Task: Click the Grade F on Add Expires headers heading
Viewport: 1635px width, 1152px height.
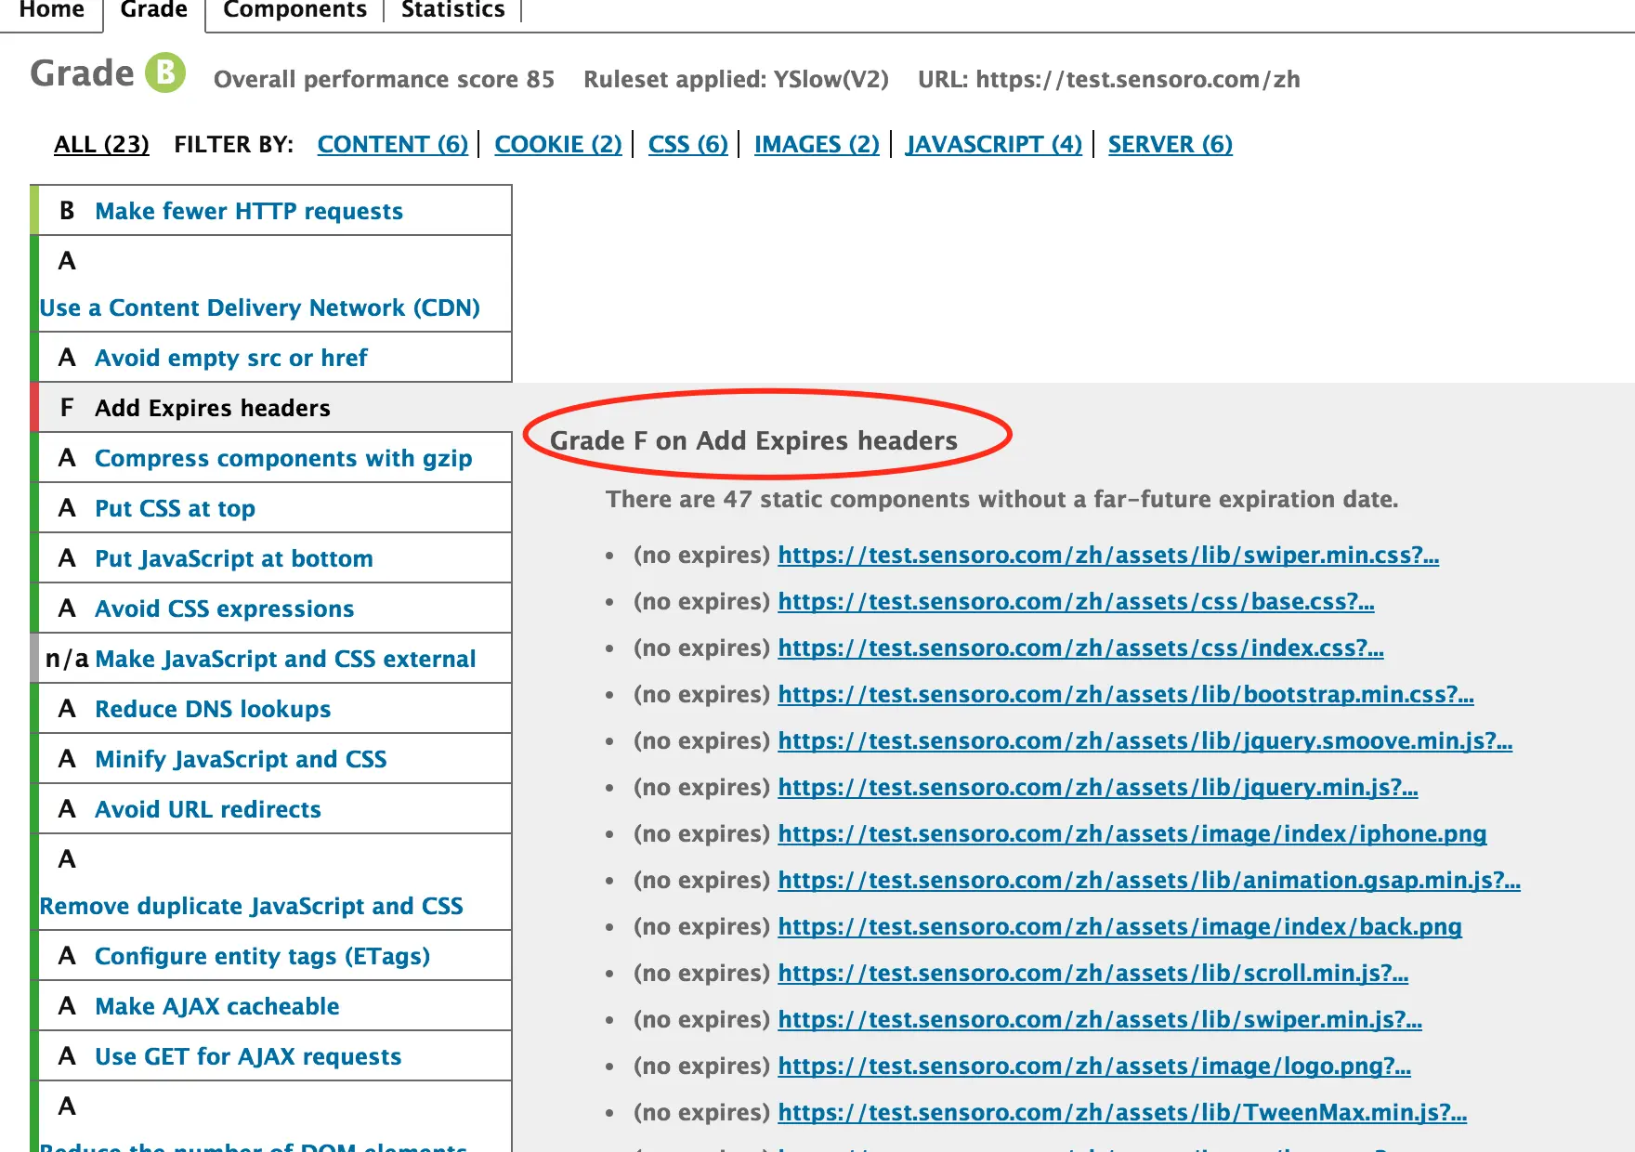Action: tap(753, 440)
